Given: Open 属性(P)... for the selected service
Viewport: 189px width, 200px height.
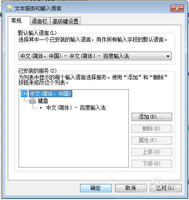Looking at the screenshot, I should [152, 140].
